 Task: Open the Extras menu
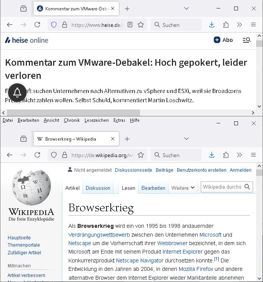pos(119,120)
